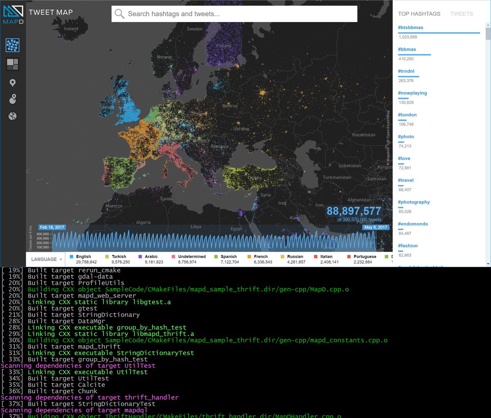Select the #photography hashtag
The height and width of the screenshot is (418, 491).
414,202
